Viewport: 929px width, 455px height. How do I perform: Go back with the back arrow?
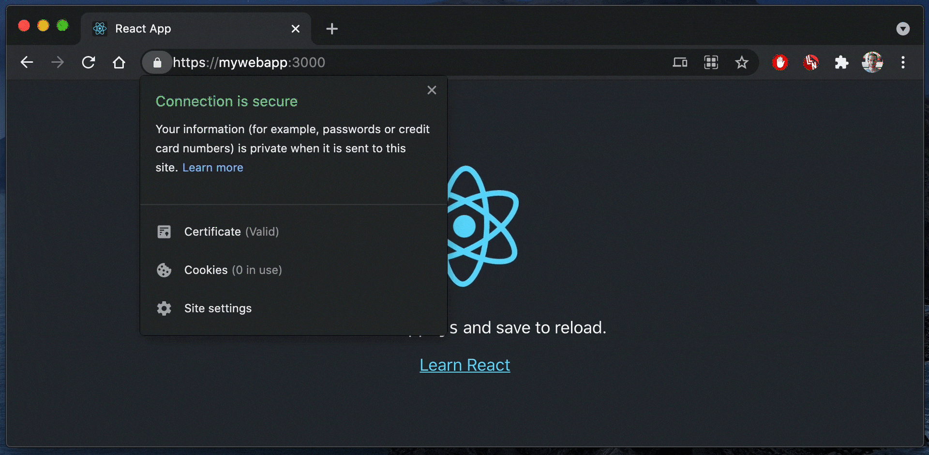[27, 62]
